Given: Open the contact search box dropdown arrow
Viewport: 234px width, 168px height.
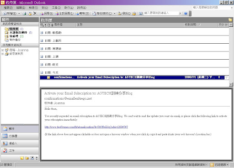Looking at the screenshot, I should click(x=180, y=13).
